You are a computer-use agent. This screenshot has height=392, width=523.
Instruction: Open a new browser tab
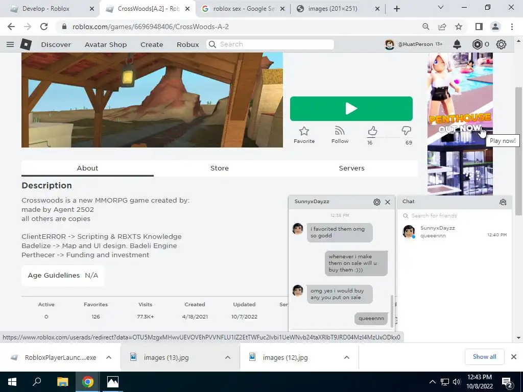coord(396,9)
